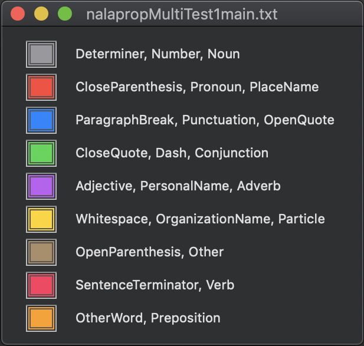Click the nalapropMultiTest1main.txt window title
364x346 pixels.
click(182, 13)
